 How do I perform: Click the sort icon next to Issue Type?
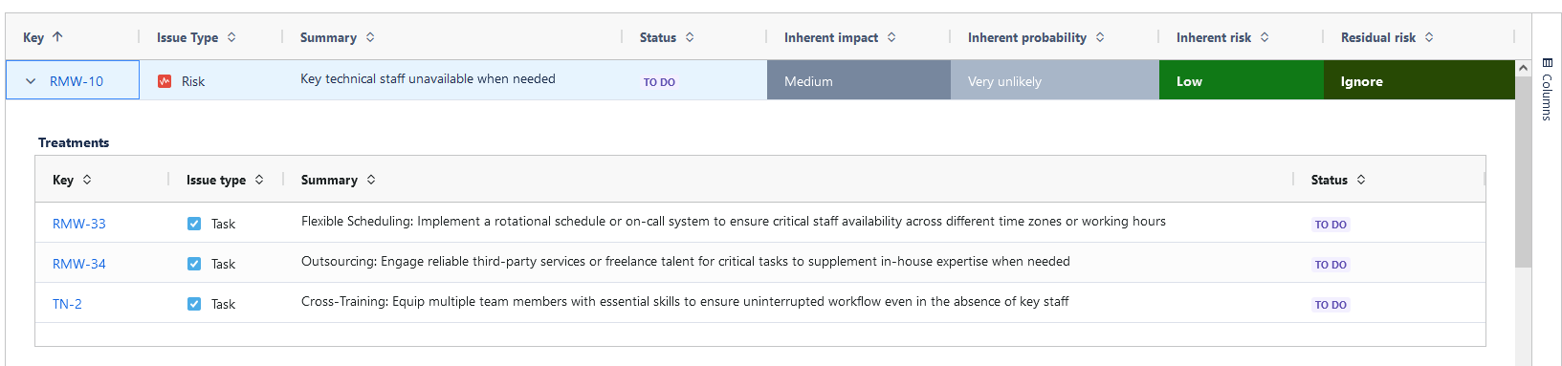tap(231, 37)
